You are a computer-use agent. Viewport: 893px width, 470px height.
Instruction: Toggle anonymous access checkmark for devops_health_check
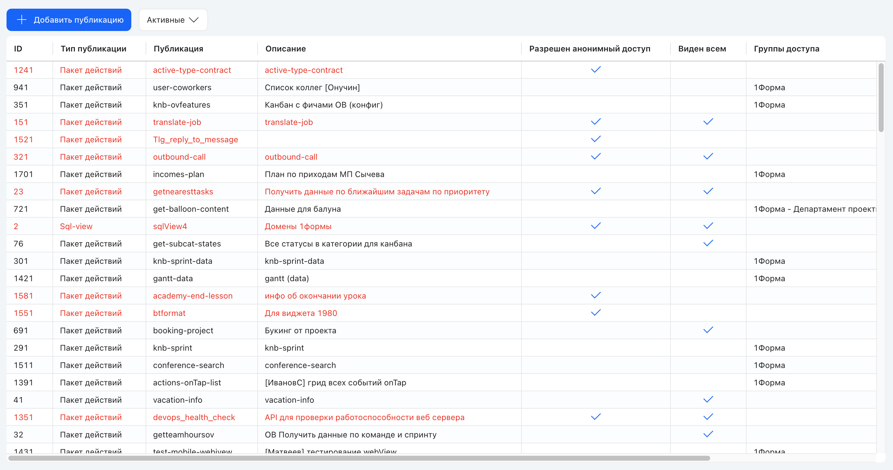[x=596, y=417]
